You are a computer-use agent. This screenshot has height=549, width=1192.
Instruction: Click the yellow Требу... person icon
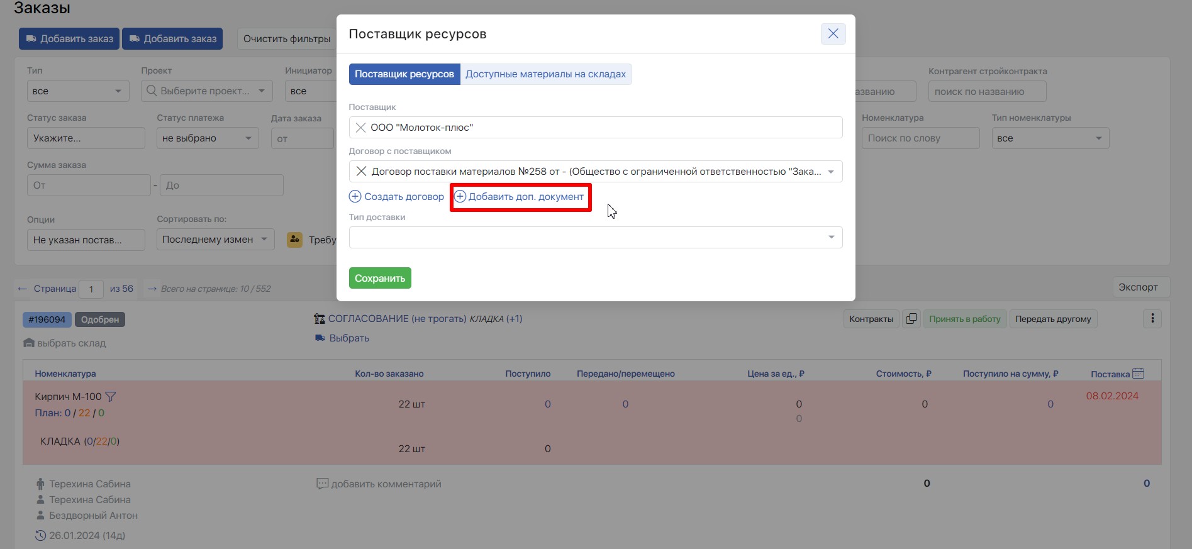point(294,240)
